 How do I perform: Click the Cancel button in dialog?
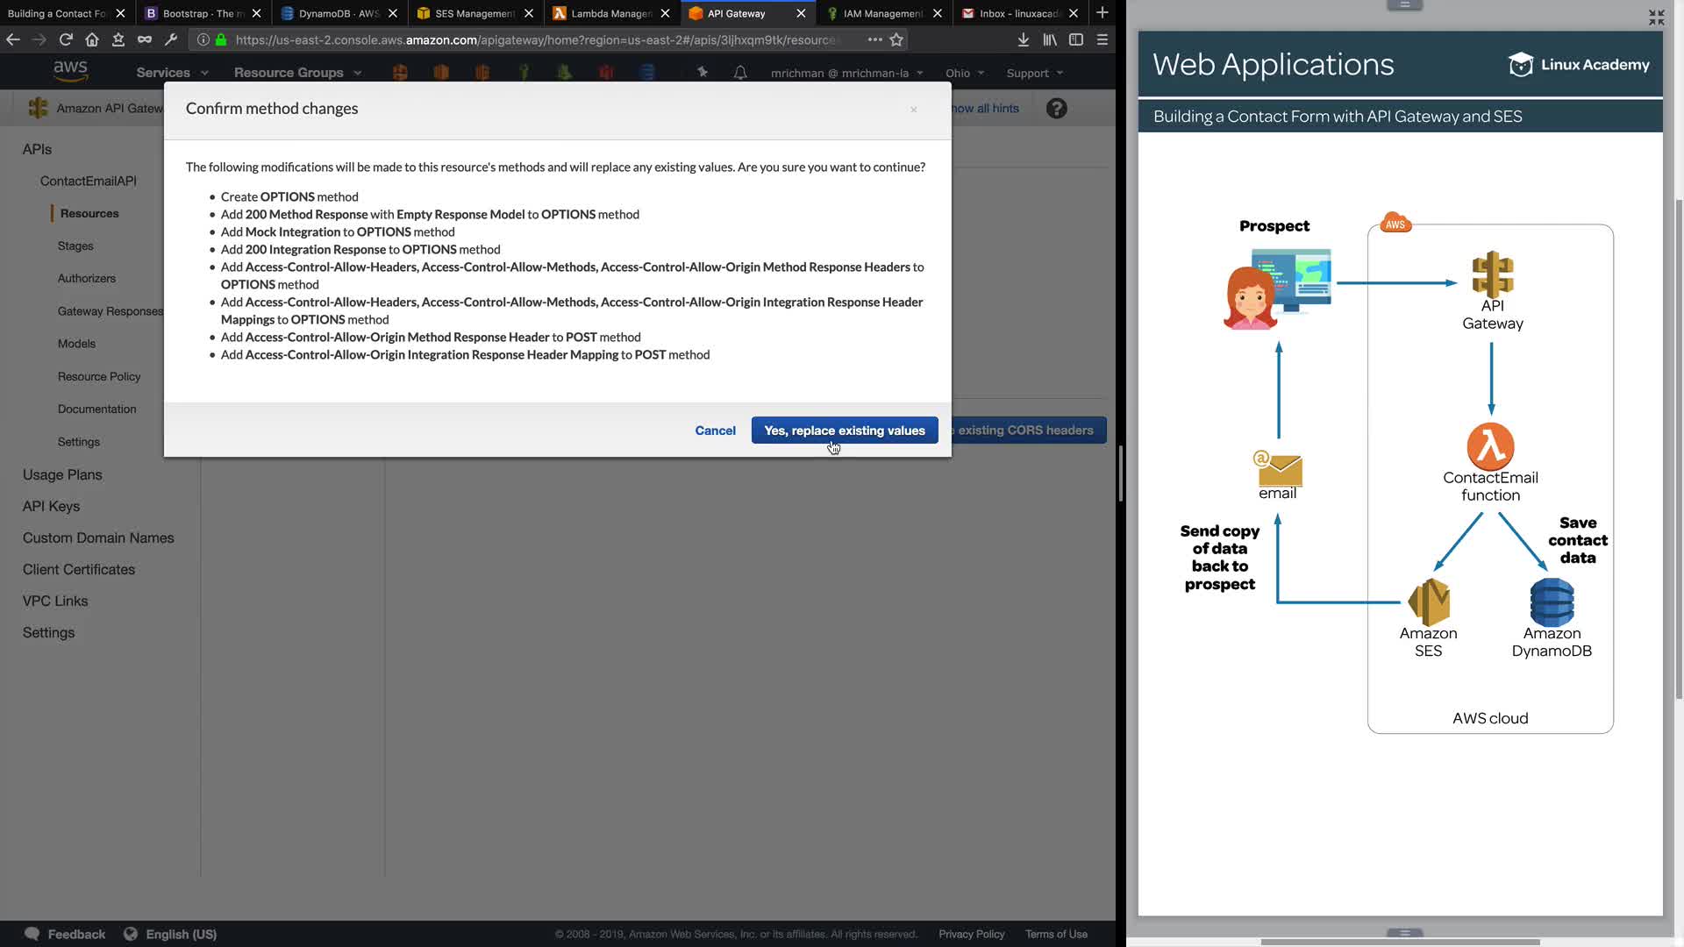click(x=715, y=431)
